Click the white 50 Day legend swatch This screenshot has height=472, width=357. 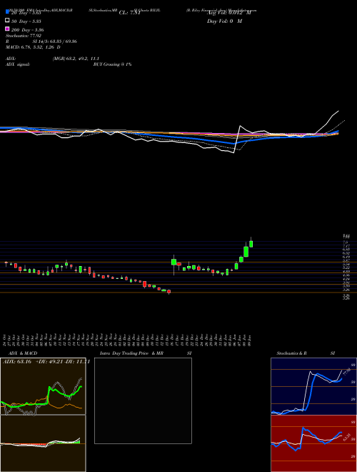[x=7, y=21]
